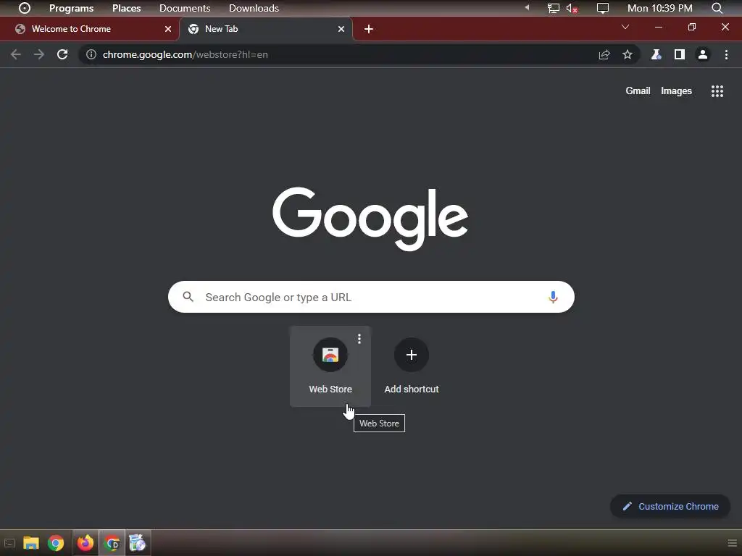Click Customize Chrome button
The width and height of the screenshot is (742, 556).
click(670, 506)
